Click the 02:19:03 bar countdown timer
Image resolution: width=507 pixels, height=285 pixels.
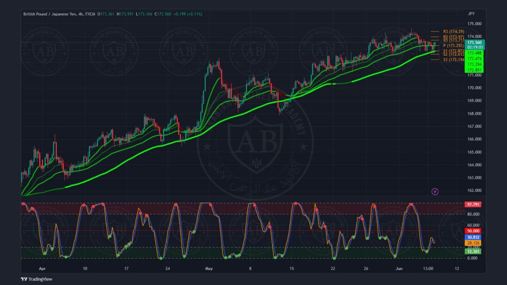click(x=475, y=47)
